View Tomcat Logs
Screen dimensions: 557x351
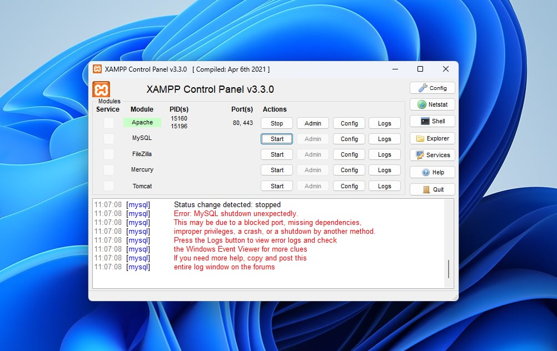[x=384, y=186]
